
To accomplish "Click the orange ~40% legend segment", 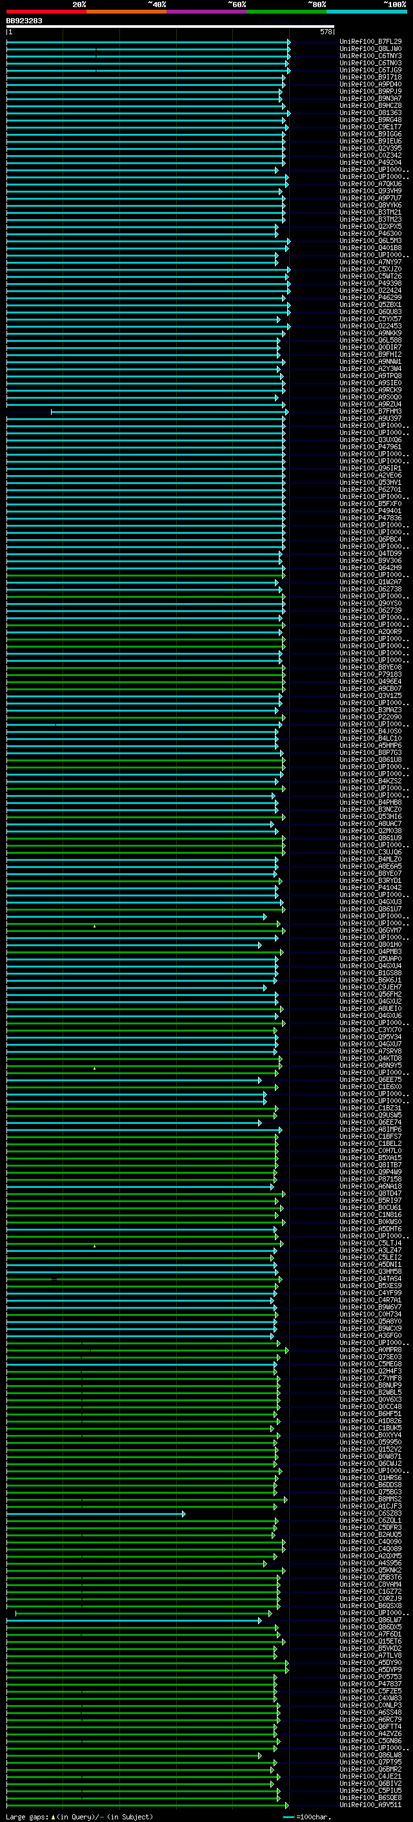I will (x=126, y=12).
